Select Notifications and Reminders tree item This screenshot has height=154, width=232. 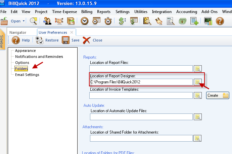pyautogui.click(x=39, y=57)
